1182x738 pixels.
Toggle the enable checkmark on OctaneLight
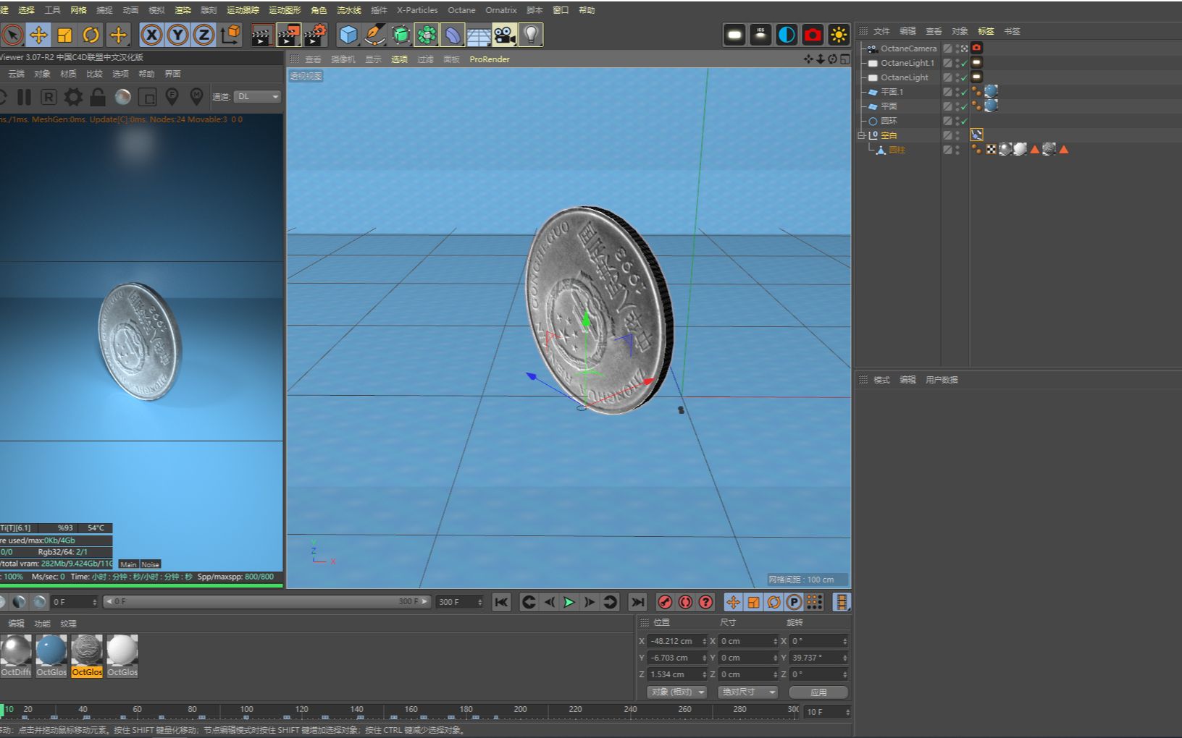[x=963, y=77]
